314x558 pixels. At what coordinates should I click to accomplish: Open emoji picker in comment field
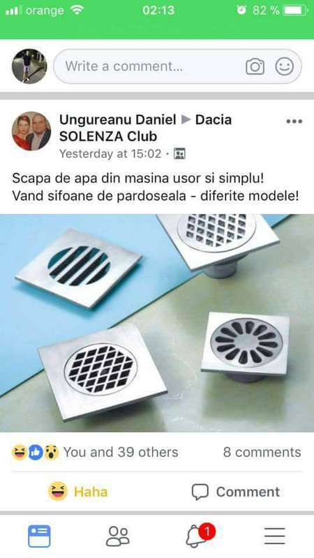coord(285,66)
